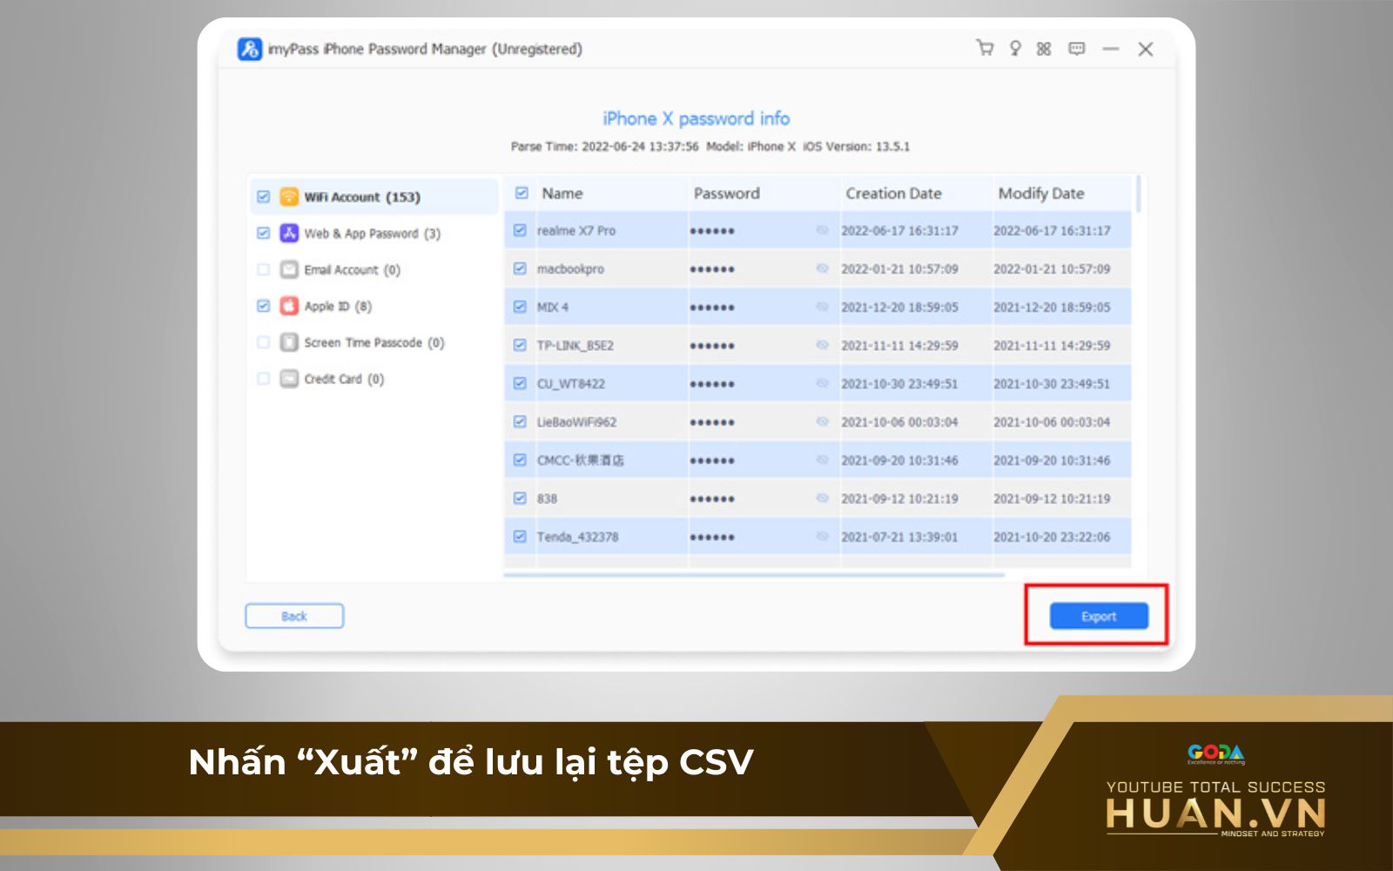Close the imyPass window
1393x871 pixels.
click(1146, 49)
